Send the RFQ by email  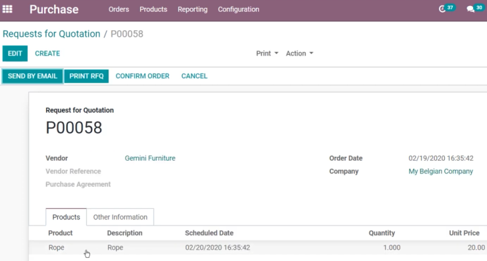(x=33, y=76)
